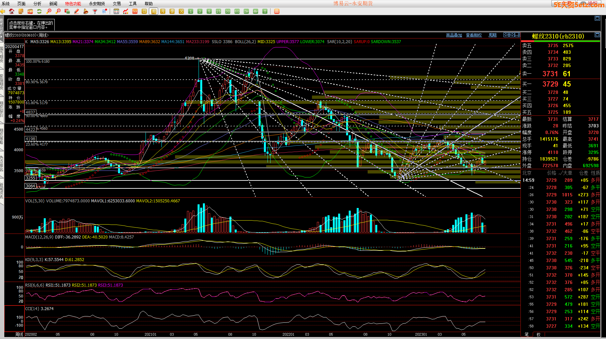Open the 特色功能 menu
The width and height of the screenshot is (606, 339).
point(73,4)
